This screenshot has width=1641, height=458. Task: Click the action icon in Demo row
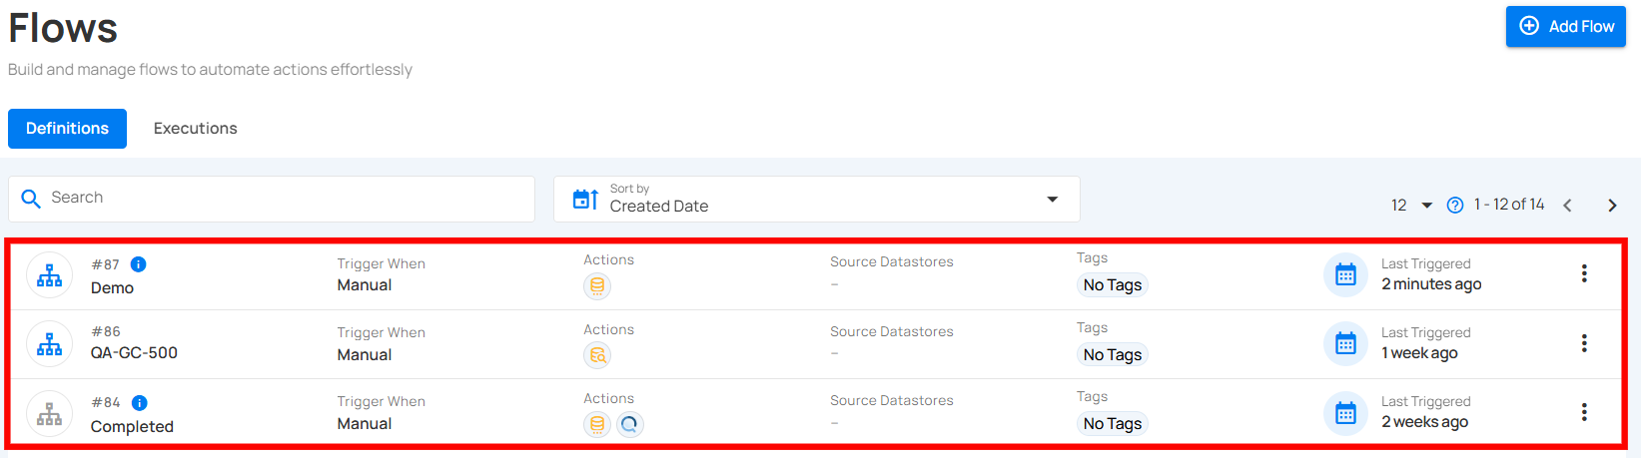tap(597, 286)
